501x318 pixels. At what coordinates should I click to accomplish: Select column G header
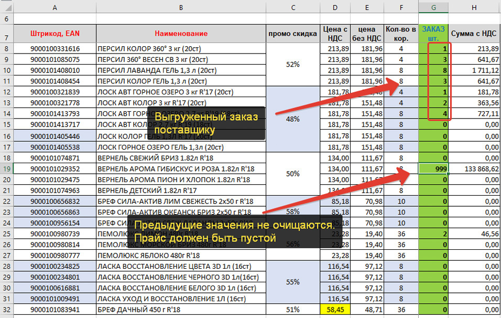click(433, 7)
